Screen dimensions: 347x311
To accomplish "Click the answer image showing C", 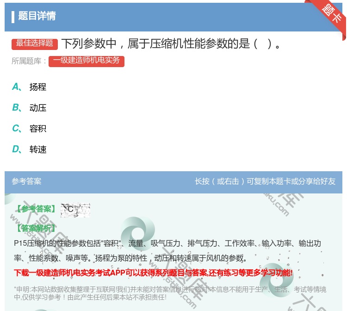I will (x=75, y=210).
